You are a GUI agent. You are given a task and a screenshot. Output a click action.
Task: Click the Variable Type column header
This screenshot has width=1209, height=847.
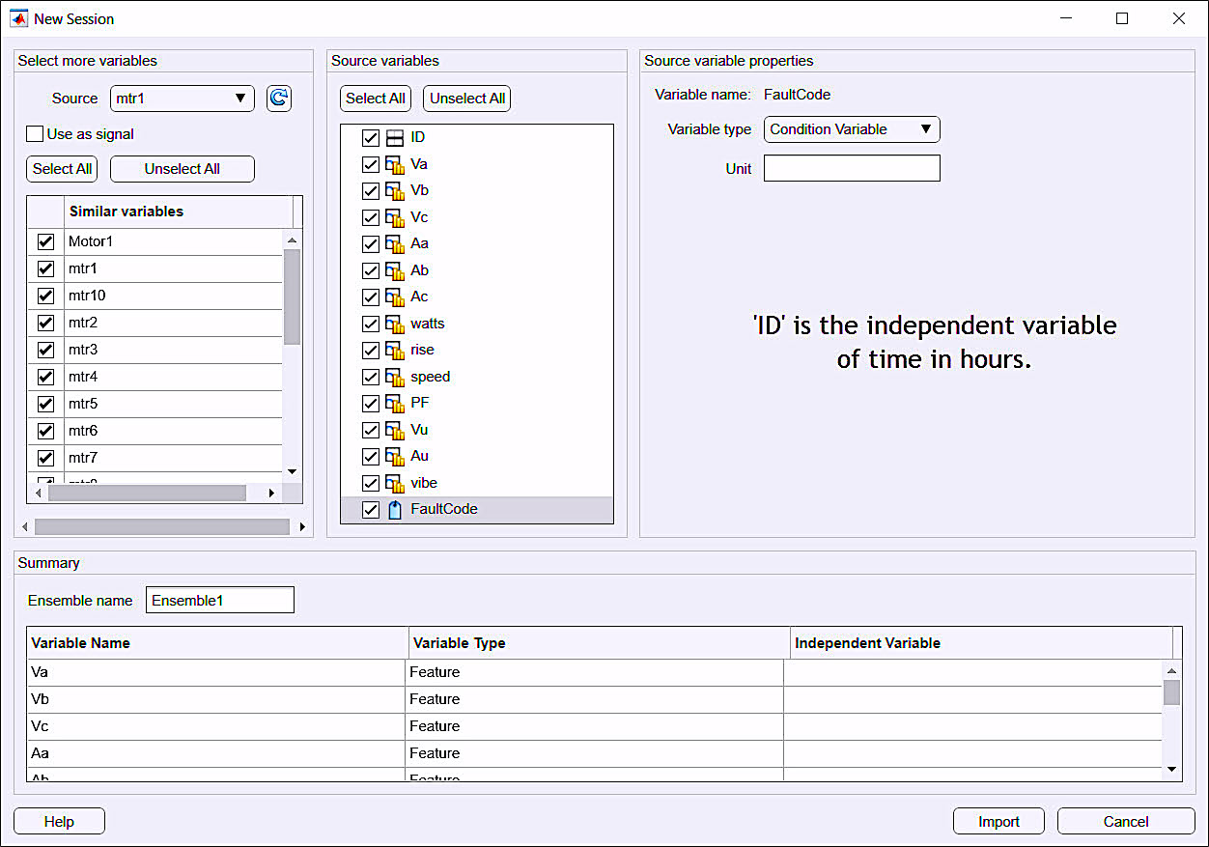click(599, 643)
